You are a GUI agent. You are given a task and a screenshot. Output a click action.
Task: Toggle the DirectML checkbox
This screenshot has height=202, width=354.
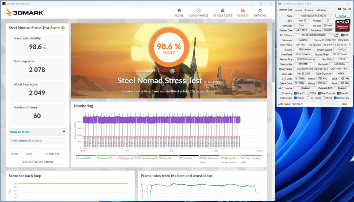tap(339, 93)
